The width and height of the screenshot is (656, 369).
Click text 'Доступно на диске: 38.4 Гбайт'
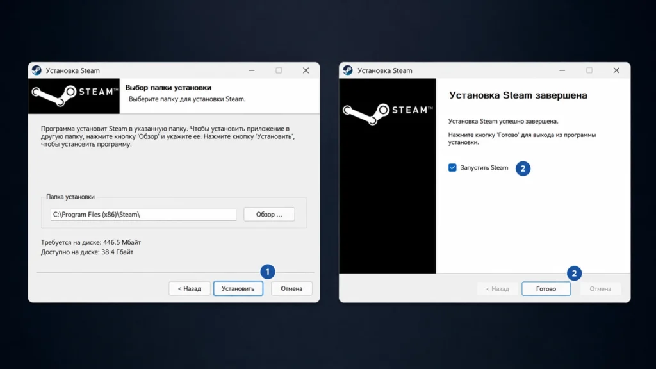[x=87, y=252]
